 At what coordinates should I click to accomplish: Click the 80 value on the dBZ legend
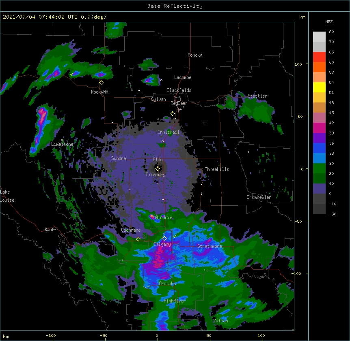click(331, 32)
